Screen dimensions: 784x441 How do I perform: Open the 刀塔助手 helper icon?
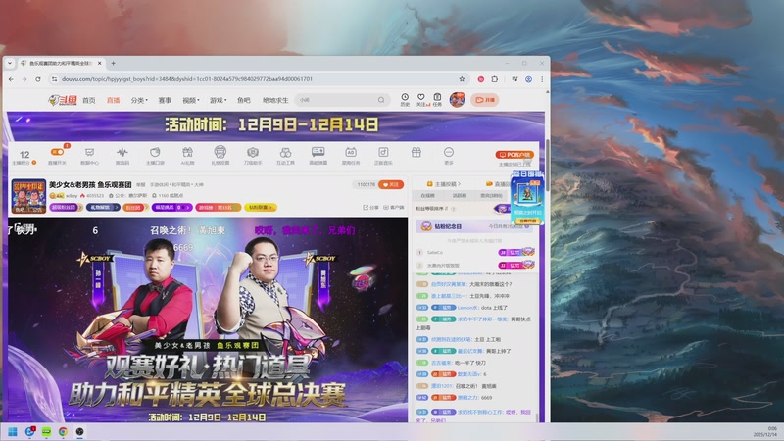[253, 152]
